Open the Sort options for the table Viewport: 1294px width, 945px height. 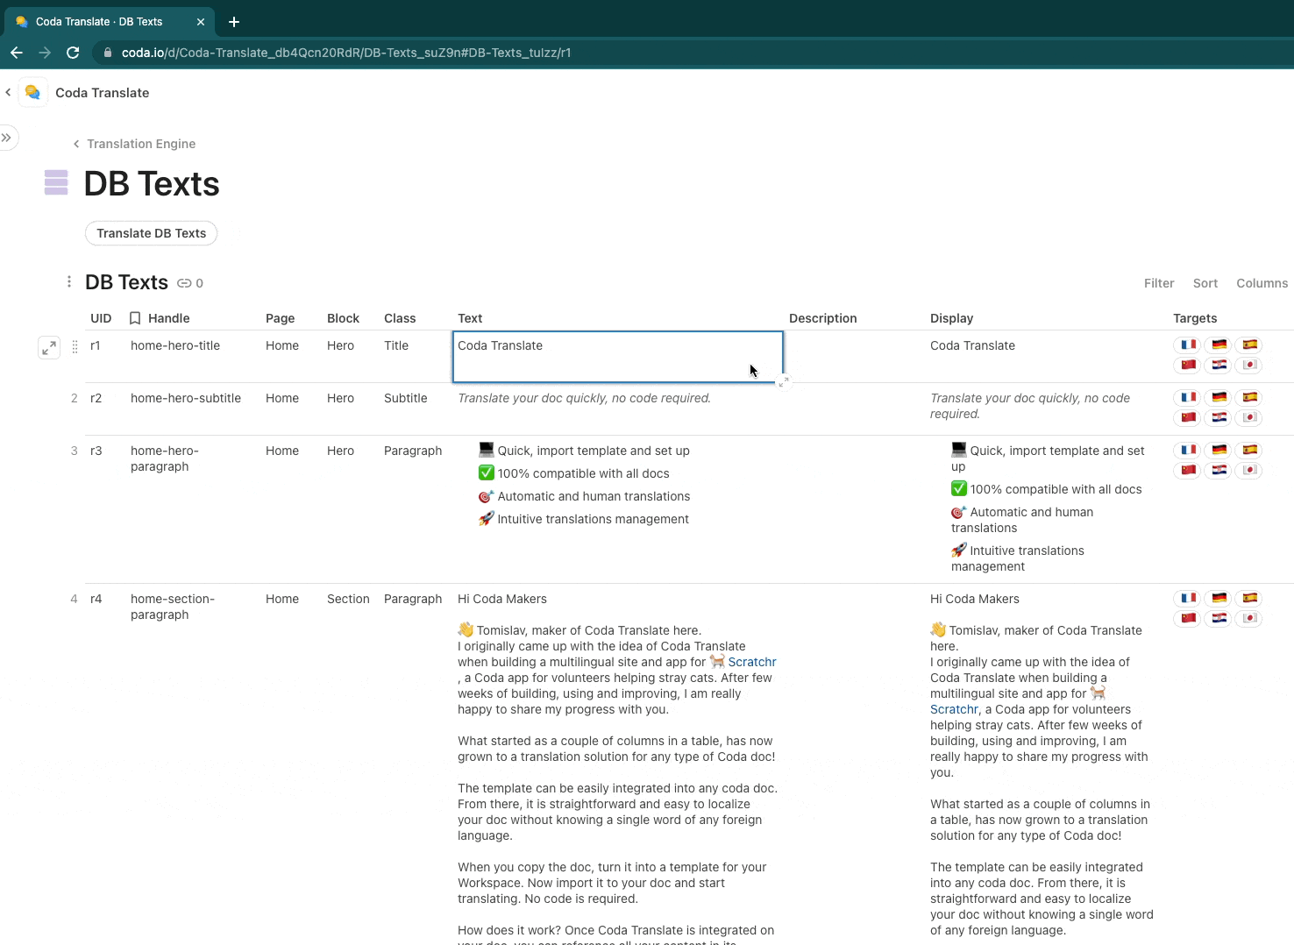(x=1205, y=283)
